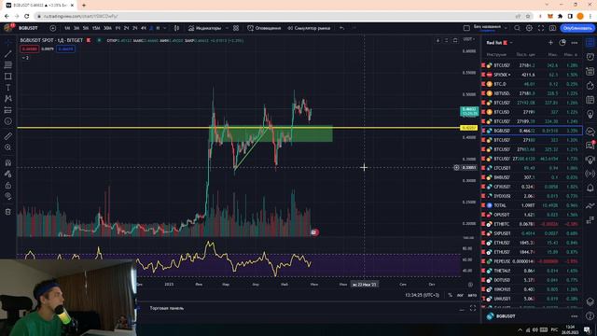Open the watchlist advanced view pie icon

(562, 43)
